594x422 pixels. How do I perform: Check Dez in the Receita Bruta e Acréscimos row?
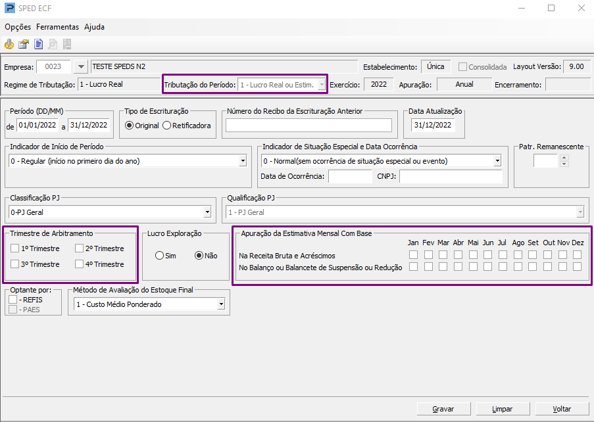coord(578,255)
